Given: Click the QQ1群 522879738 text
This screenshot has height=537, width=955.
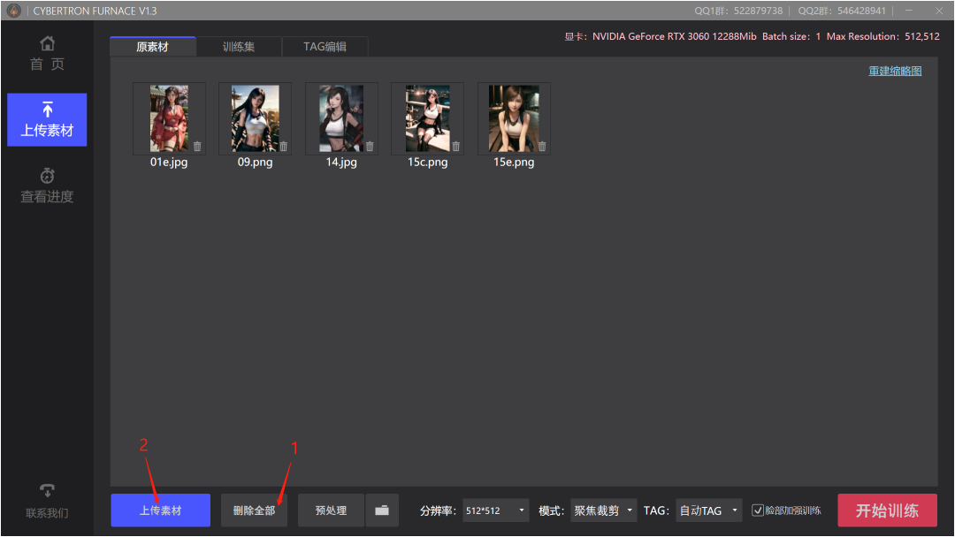Looking at the screenshot, I should click(738, 11).
